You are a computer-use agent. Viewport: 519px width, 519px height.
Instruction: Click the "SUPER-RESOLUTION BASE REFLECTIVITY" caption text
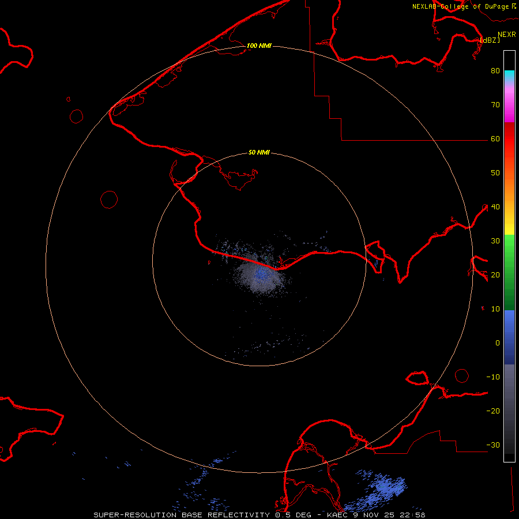click(182, 515)
